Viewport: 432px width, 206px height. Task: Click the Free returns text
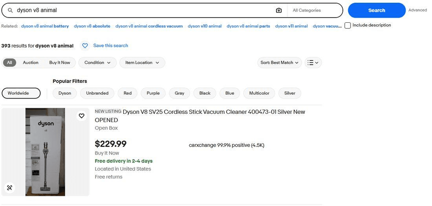[x=108, y=177]
